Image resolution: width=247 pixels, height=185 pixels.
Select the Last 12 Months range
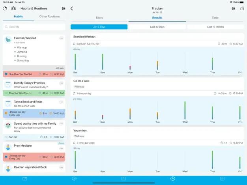point(215,27)
